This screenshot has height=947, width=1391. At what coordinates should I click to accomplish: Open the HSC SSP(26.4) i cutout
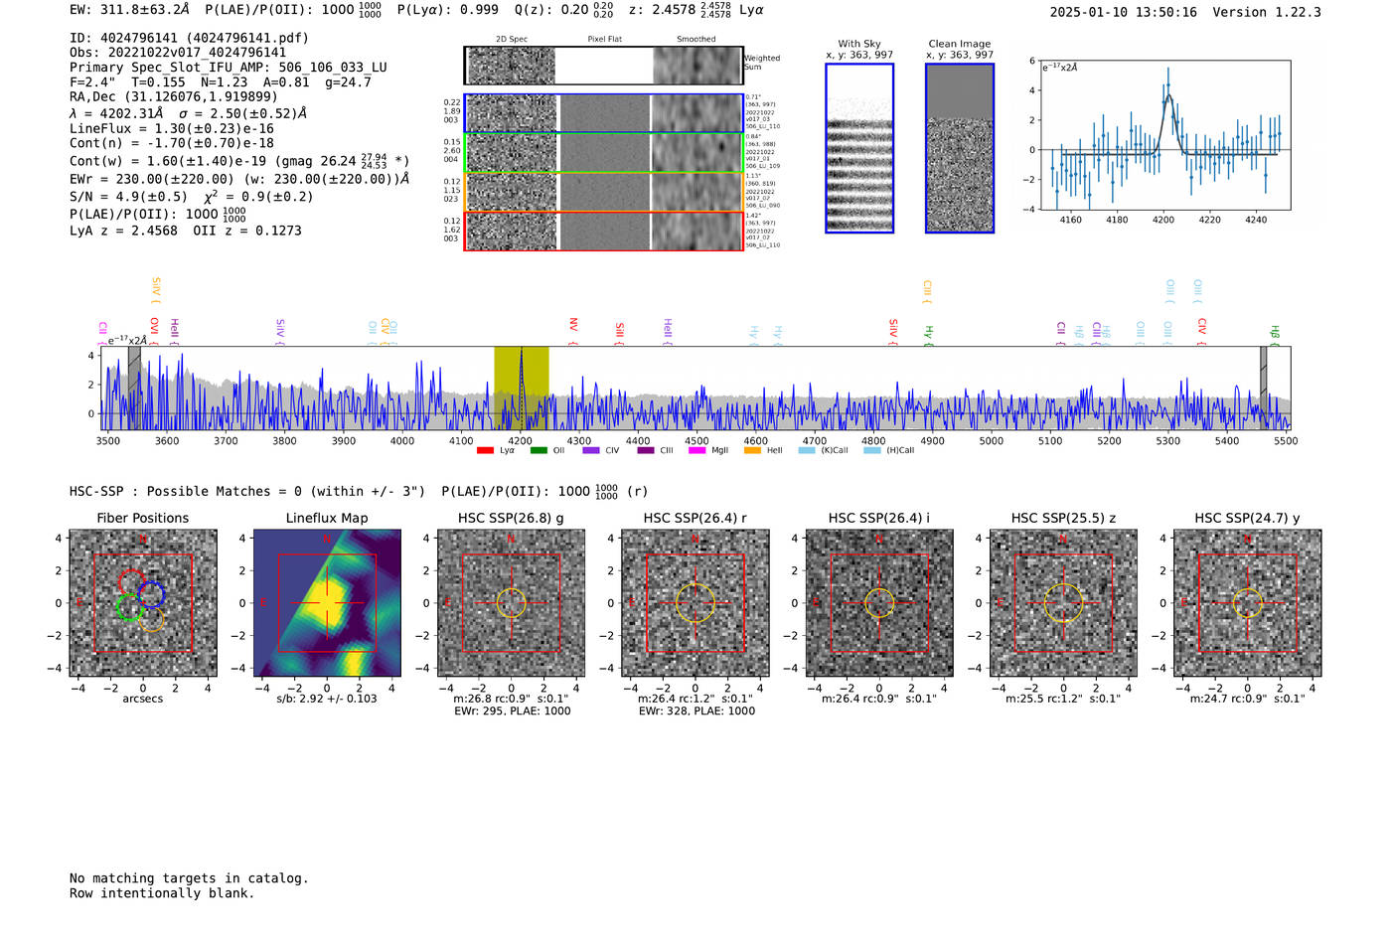pyautogui.click(x=879, y=603)
